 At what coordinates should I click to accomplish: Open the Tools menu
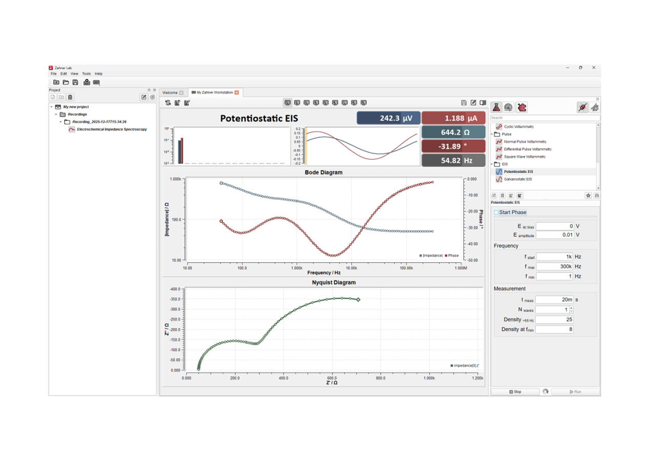pos(86,74)
